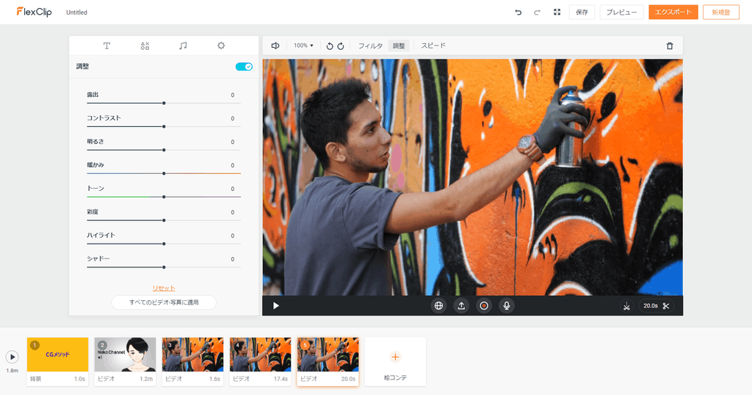Click the volume speaker icon
The height and width of the screenshot is (395, 752).
click(x=275, y=46)
